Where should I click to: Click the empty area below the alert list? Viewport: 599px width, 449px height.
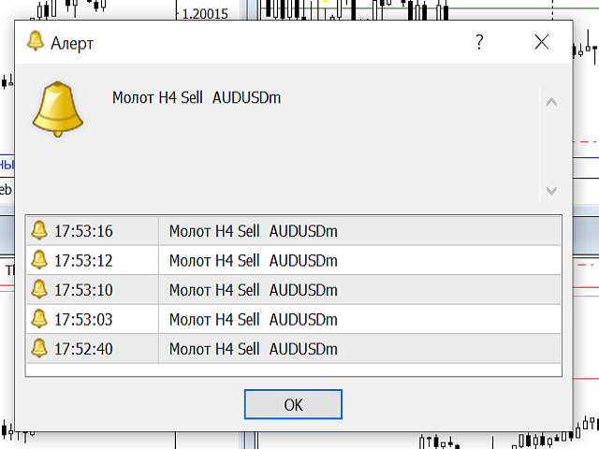pos(294,369)
